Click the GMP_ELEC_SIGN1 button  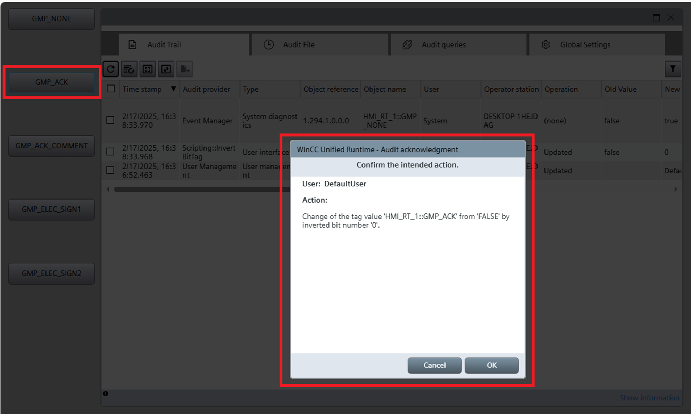point(51,210)
